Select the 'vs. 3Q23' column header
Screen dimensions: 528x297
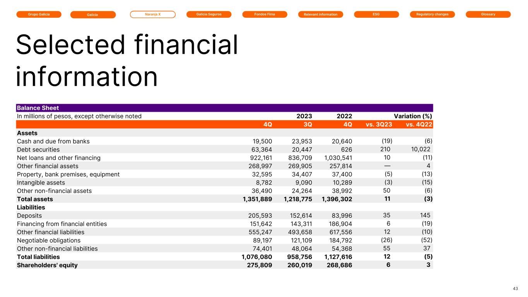379,125
